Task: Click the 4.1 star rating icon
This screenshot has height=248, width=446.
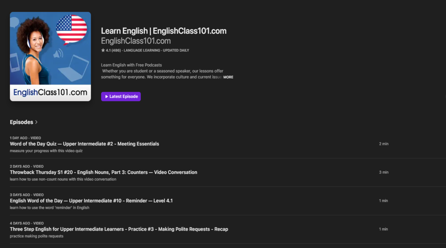Action: (x=103, y=50)
